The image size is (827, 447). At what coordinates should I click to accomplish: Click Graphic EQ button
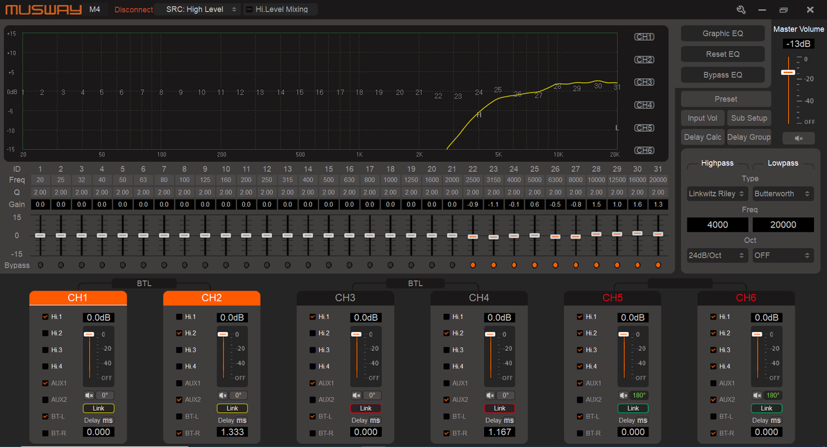[723, 34]
